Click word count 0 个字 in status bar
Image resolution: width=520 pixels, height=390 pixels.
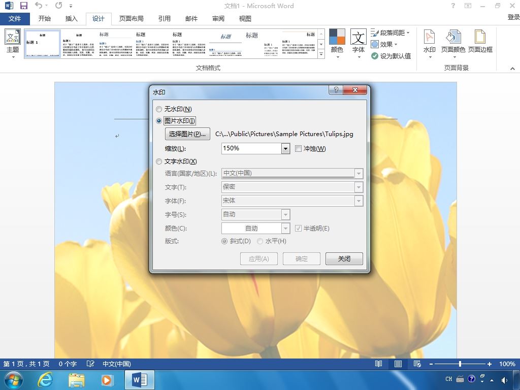pyautogui.click(x=68, y=364)
